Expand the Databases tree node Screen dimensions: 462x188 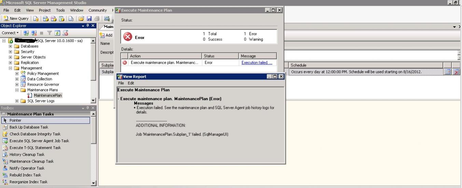click(11, 46)
